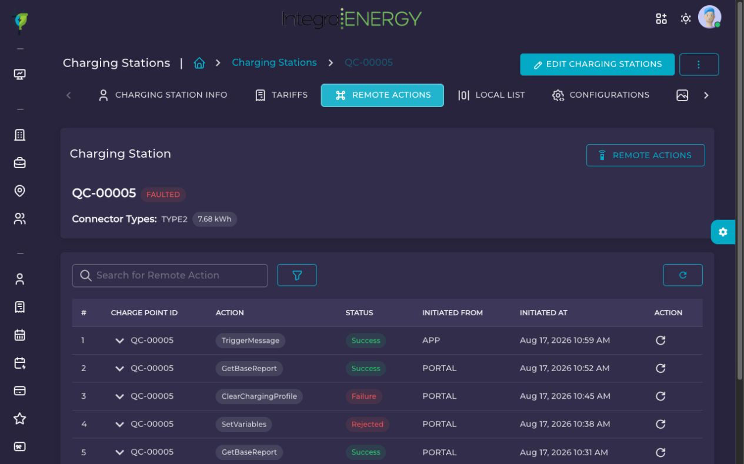Refresh the remote actions table

pyautogui.click(x=683, y=275)
